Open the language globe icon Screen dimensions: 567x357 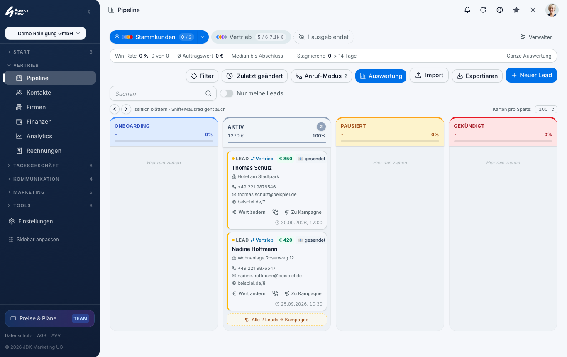tap(500, 10)
